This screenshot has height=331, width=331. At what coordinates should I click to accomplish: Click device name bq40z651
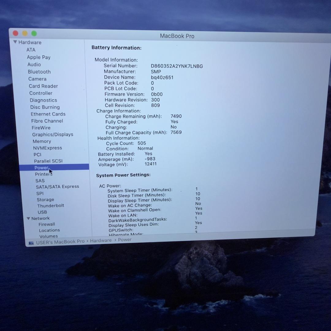(162, 78)
